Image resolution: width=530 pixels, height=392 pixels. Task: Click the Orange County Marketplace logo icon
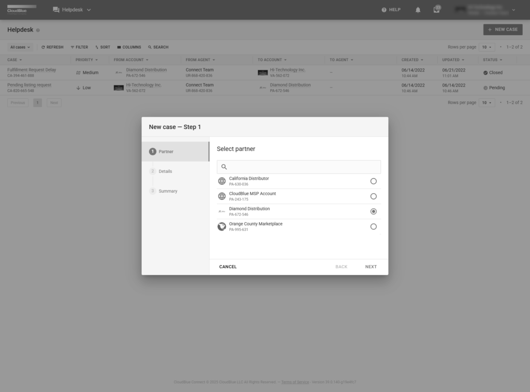click(x=222, y=226)
